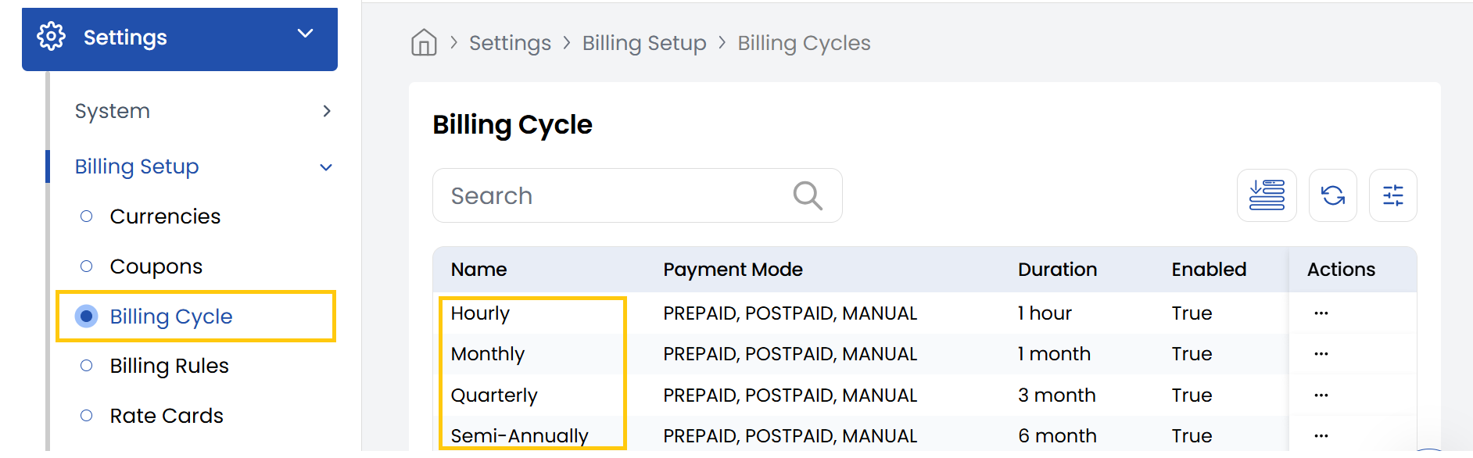Click the export list icon above the table
Screen dimensions: 1473x458
(1267, 195)
